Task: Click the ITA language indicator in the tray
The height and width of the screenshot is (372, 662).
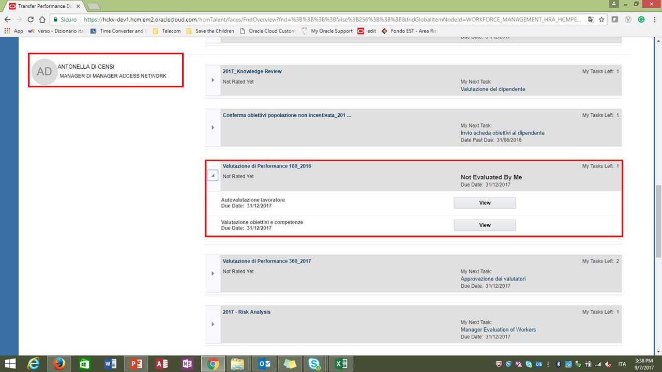Action: click(x=622, y=364)
